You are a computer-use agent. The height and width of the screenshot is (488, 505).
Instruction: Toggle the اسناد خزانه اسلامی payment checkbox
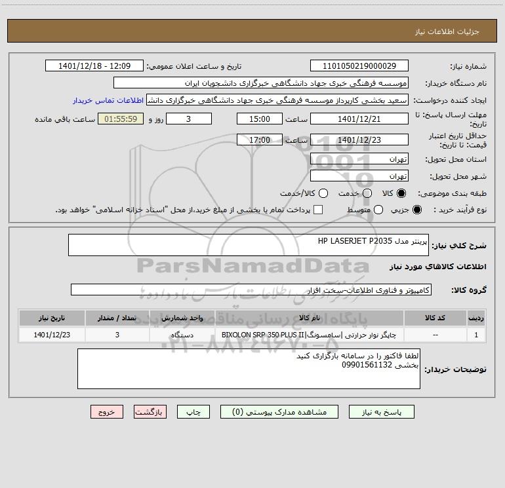(318, 210)
